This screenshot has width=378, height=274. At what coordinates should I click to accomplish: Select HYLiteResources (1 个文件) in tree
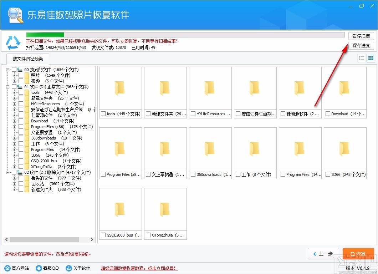click(57, 104)
